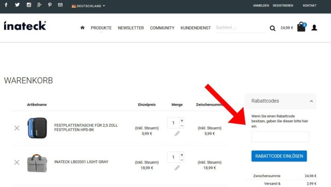The width and height of the screenshot is (331, 187).
Task: Open the Instagram social link
Action: pos(28,5)
